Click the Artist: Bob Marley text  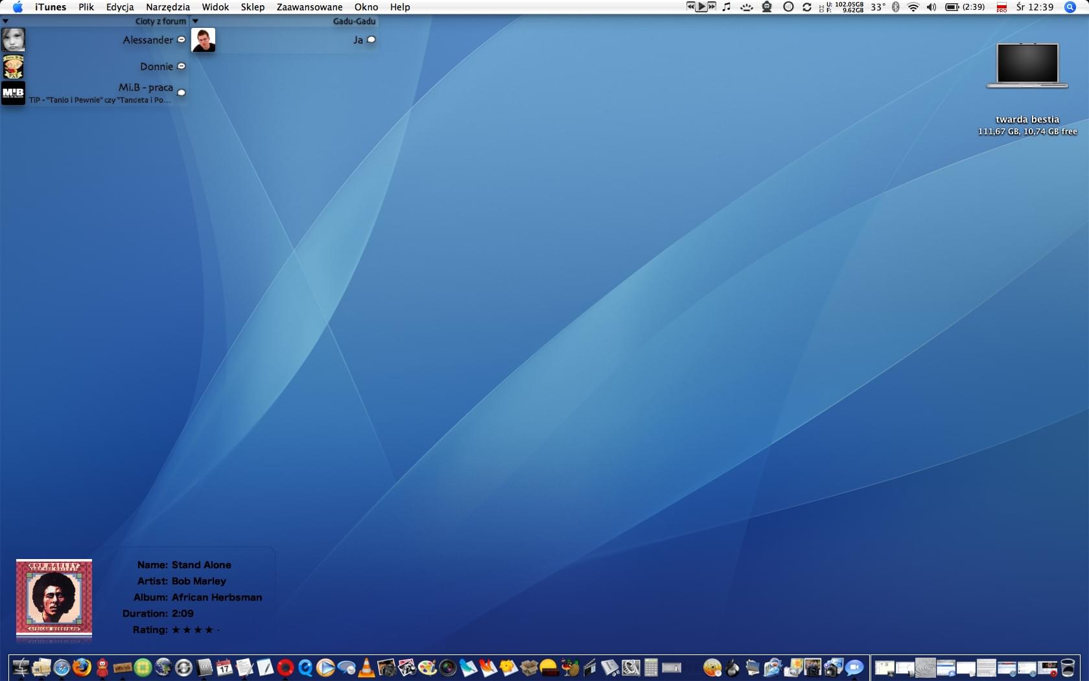click(181, 581)
